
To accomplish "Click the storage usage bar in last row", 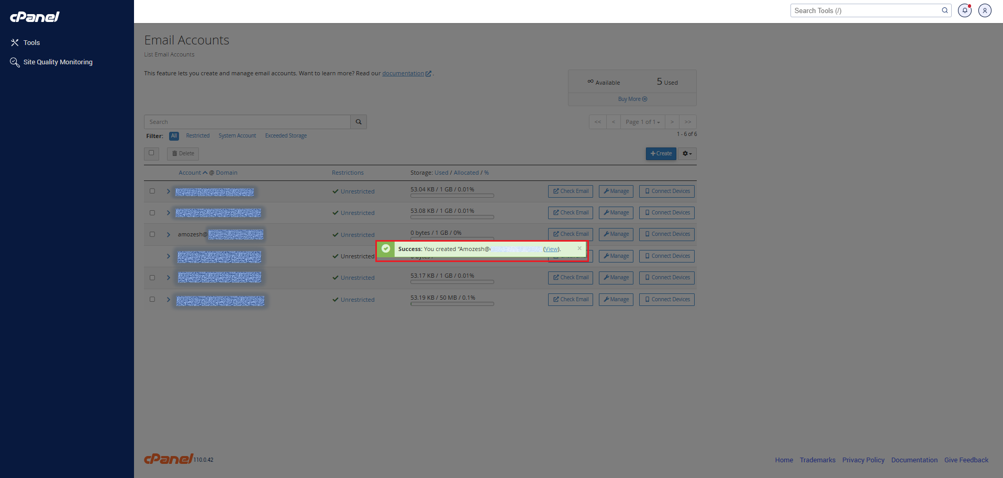I will coord(452,304).
